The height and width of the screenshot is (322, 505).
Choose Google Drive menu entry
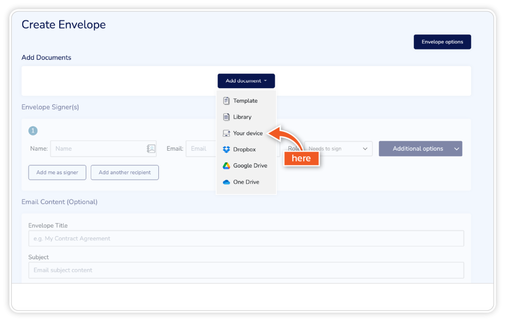[x=250, y=166]
